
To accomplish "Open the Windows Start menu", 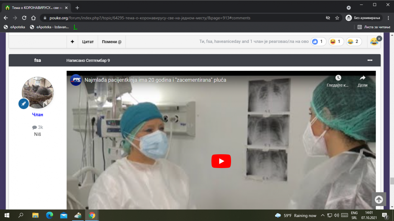I will coord(7,215).
